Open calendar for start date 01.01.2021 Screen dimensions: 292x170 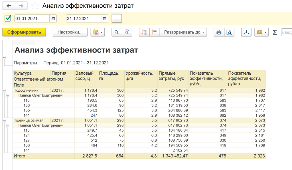[x=53, y=19]
